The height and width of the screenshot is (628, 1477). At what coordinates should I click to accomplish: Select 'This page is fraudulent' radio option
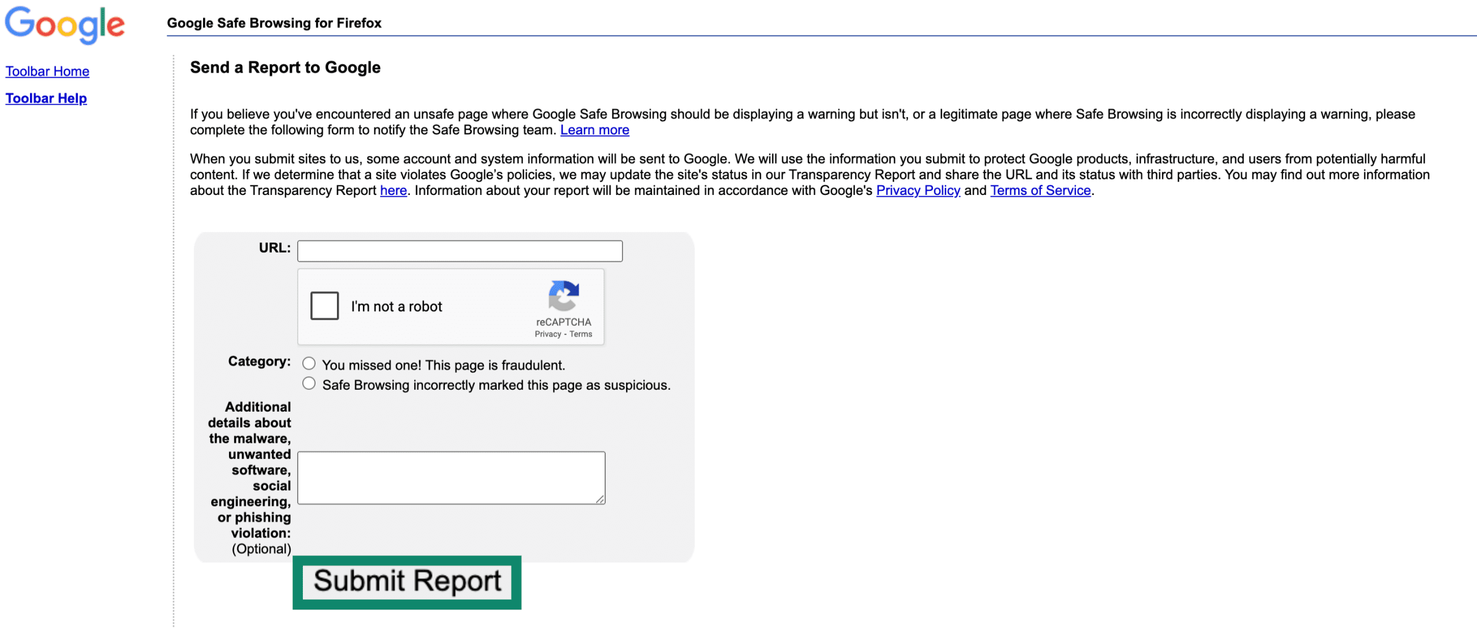pyautogui.click(x=309, y=363)
